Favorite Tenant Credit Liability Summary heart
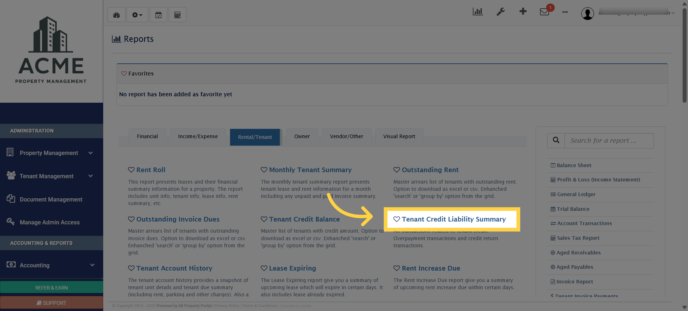 click(397, 219)
